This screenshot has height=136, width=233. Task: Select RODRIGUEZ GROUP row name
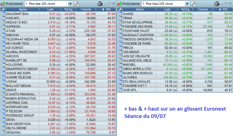tap(20, 115)
